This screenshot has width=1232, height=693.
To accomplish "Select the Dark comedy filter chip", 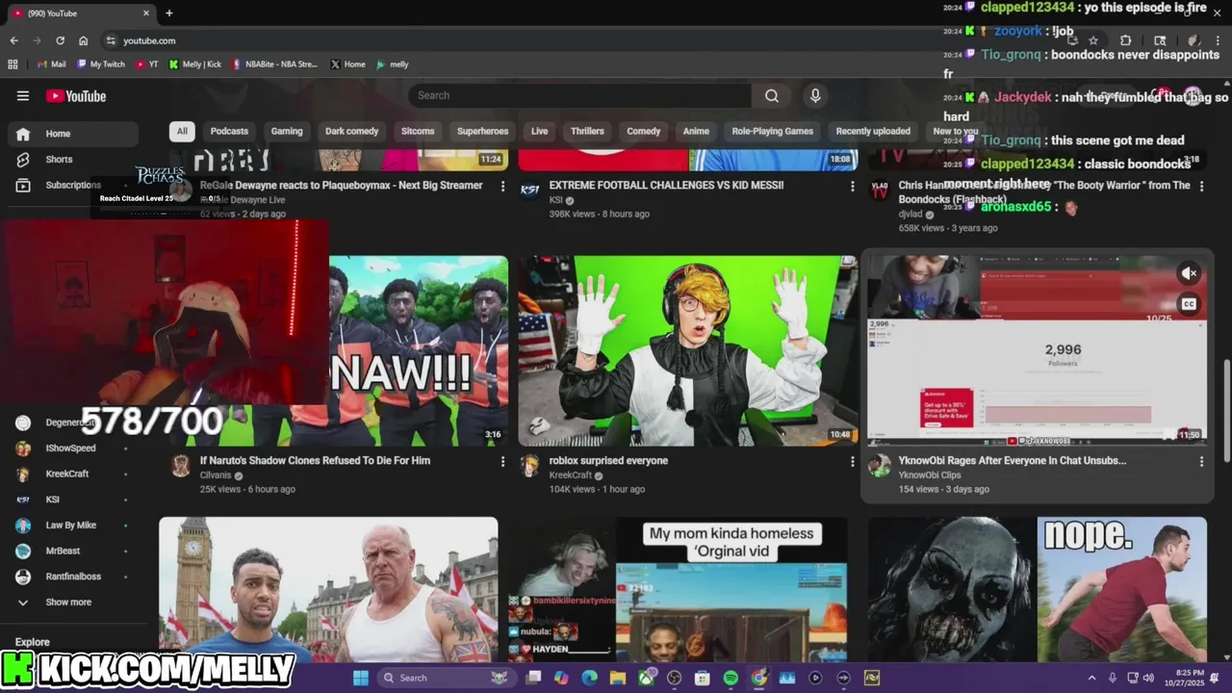I will pos(352,131).
